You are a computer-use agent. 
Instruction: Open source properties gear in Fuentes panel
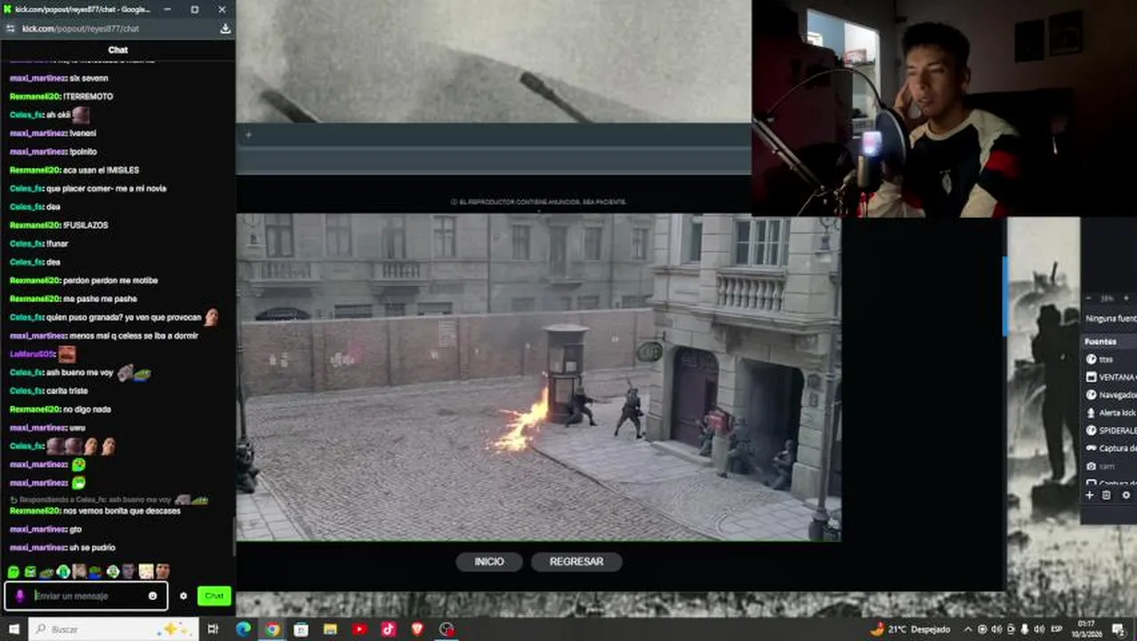1125,495
